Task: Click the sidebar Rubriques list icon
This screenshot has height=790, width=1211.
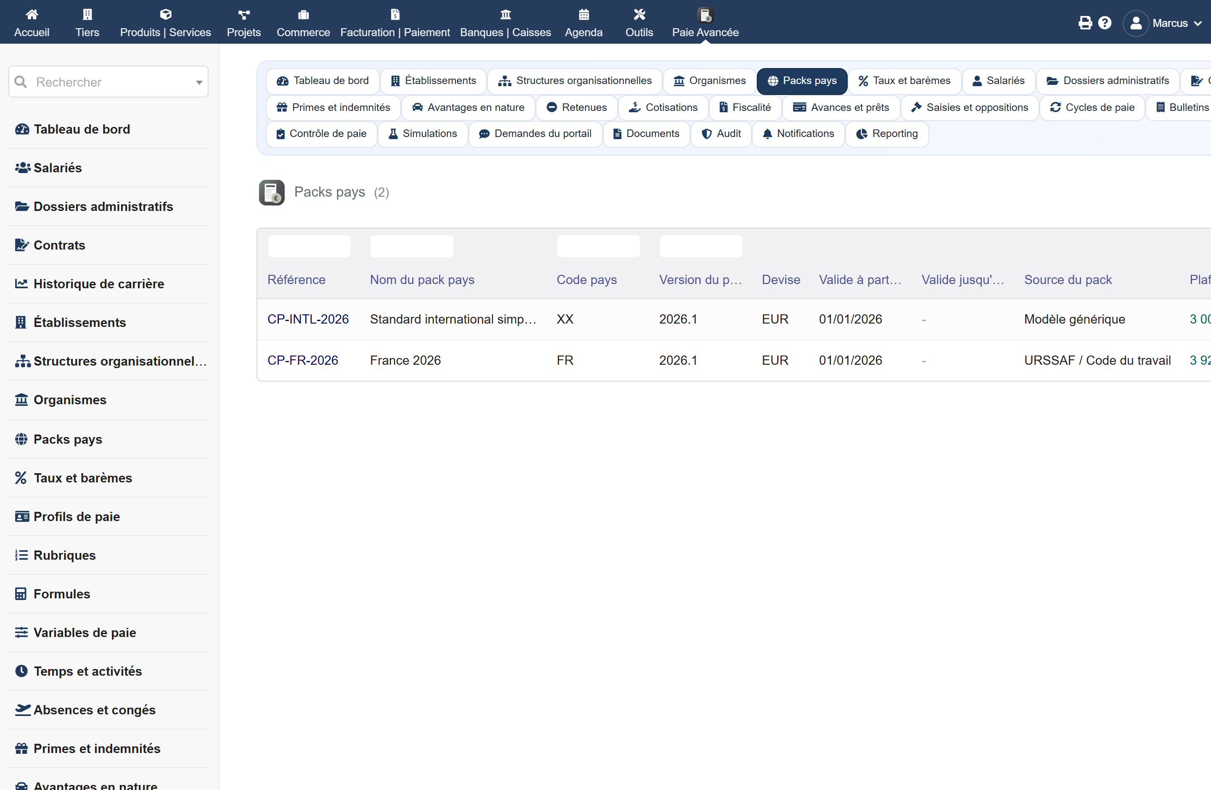Action: coord(21,555)
